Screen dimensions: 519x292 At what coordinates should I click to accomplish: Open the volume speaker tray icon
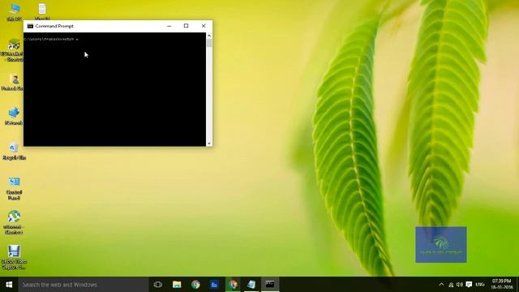(460, 285)
